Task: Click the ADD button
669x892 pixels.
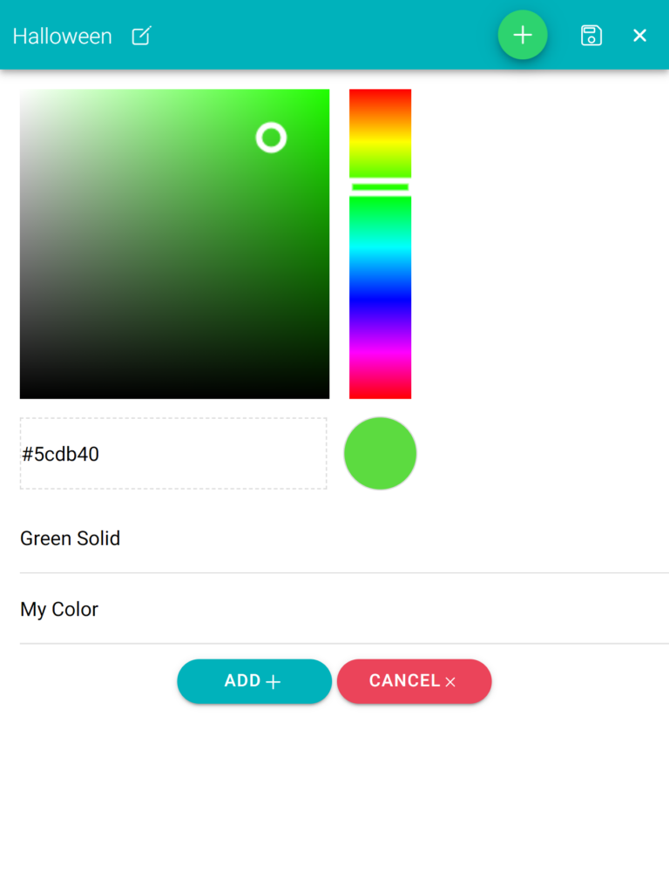Action: pos(254,681)
